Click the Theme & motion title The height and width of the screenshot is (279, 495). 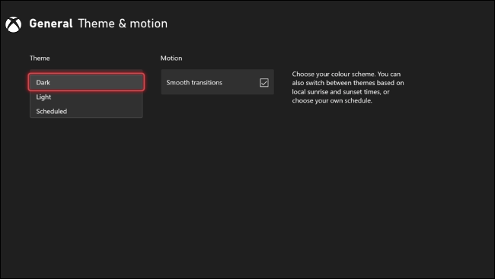pyautogui.click(x=123, y=24)
